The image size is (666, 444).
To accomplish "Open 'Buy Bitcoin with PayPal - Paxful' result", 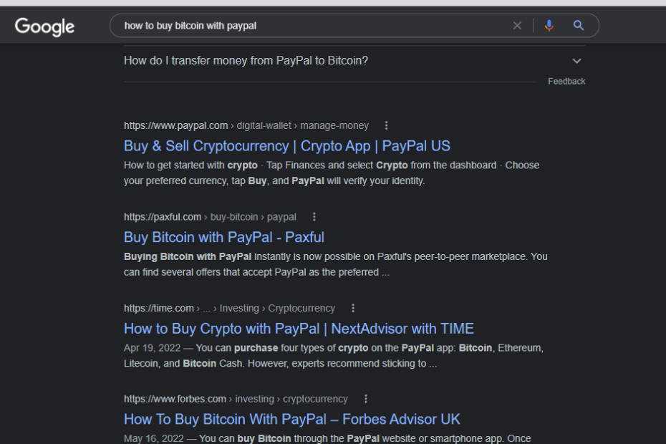I will (223, 237).
